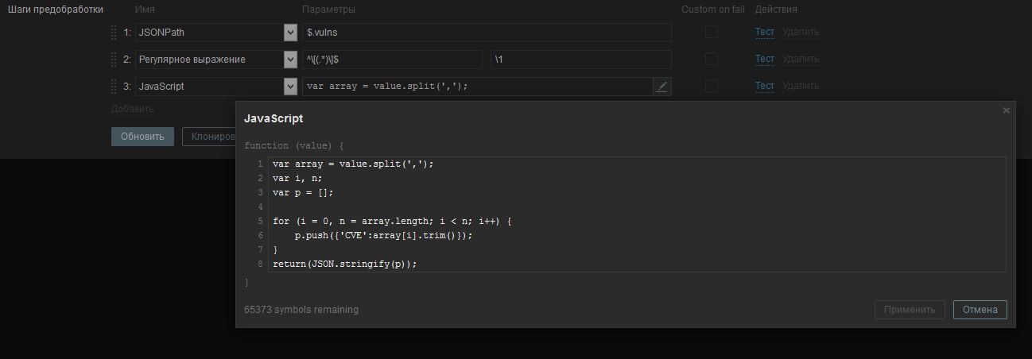Click the Применить button
The image size is (1032, 359).
pos(910,310)
